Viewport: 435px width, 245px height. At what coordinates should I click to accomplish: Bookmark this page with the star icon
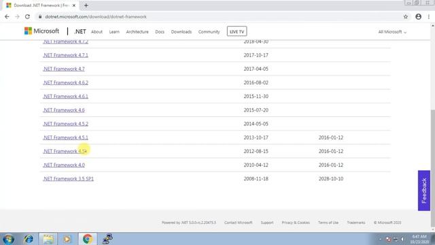click(x=406, y=16)
